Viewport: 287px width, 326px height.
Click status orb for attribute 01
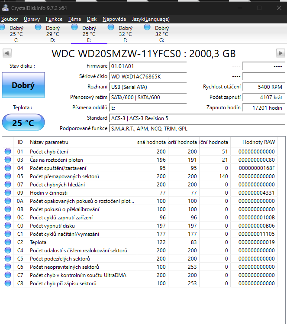click(x=8, y=151)
